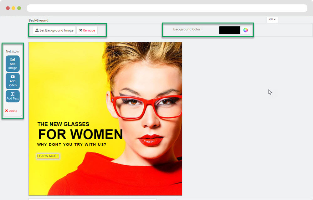
Task: Remove the background image
Action: coord(87,30)
